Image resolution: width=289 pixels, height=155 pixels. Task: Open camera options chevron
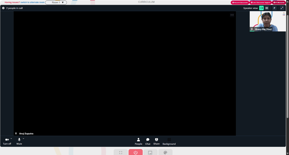11,139
